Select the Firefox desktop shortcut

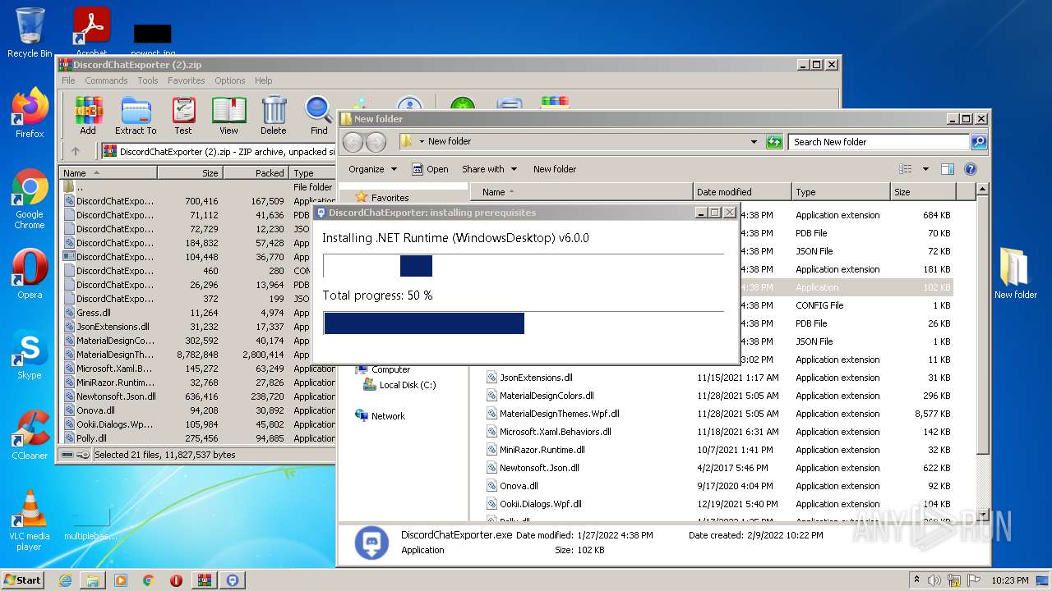[x=30, y=113]
